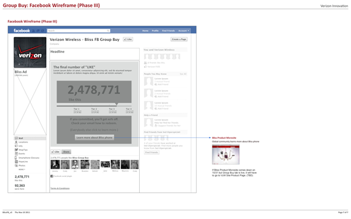Open the Terms & Conditions link
Image resolution: width=351 pixels, height=219 pixels.
60,189
